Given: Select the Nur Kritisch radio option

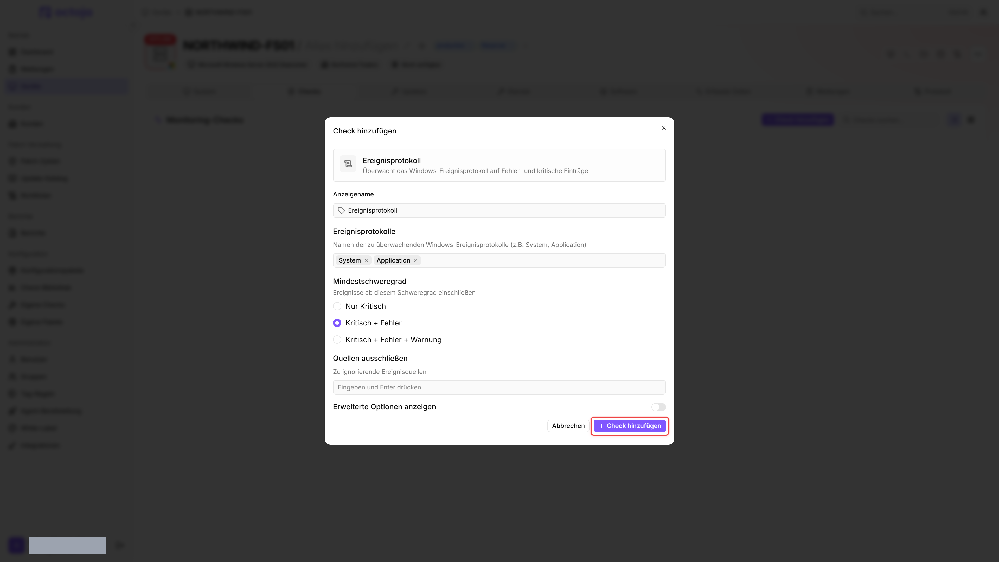Looking at the screenshot, I should [337, 306].
